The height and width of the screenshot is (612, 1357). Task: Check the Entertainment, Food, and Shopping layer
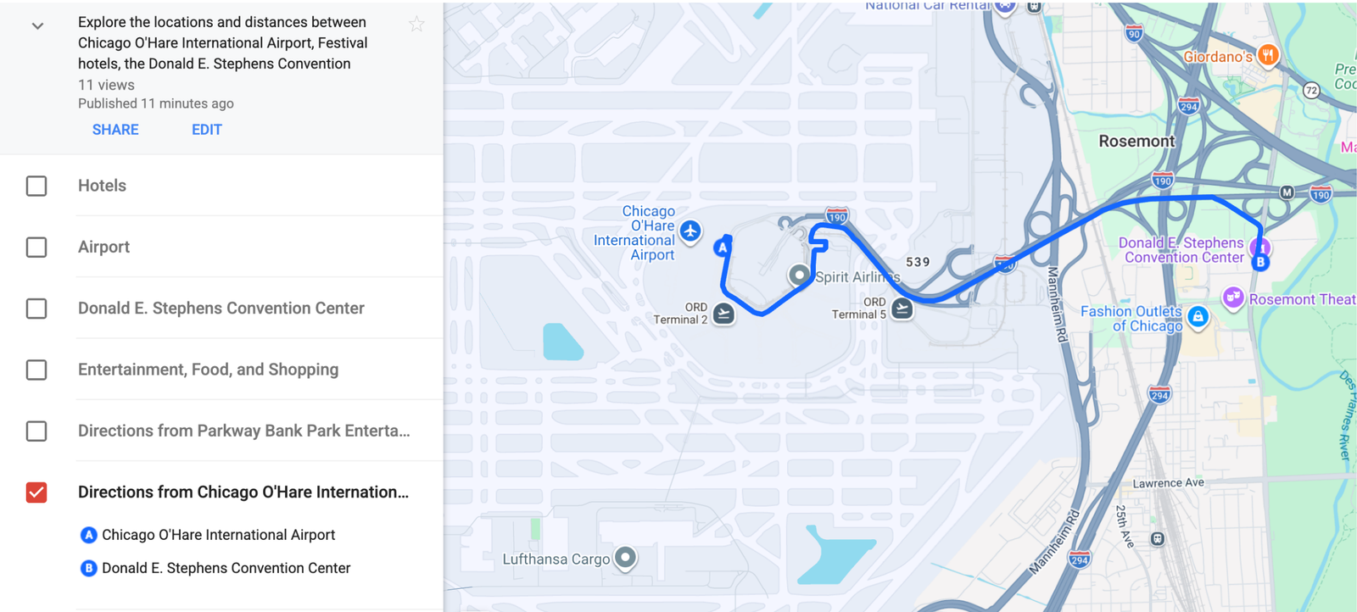[x=36, y=370]
